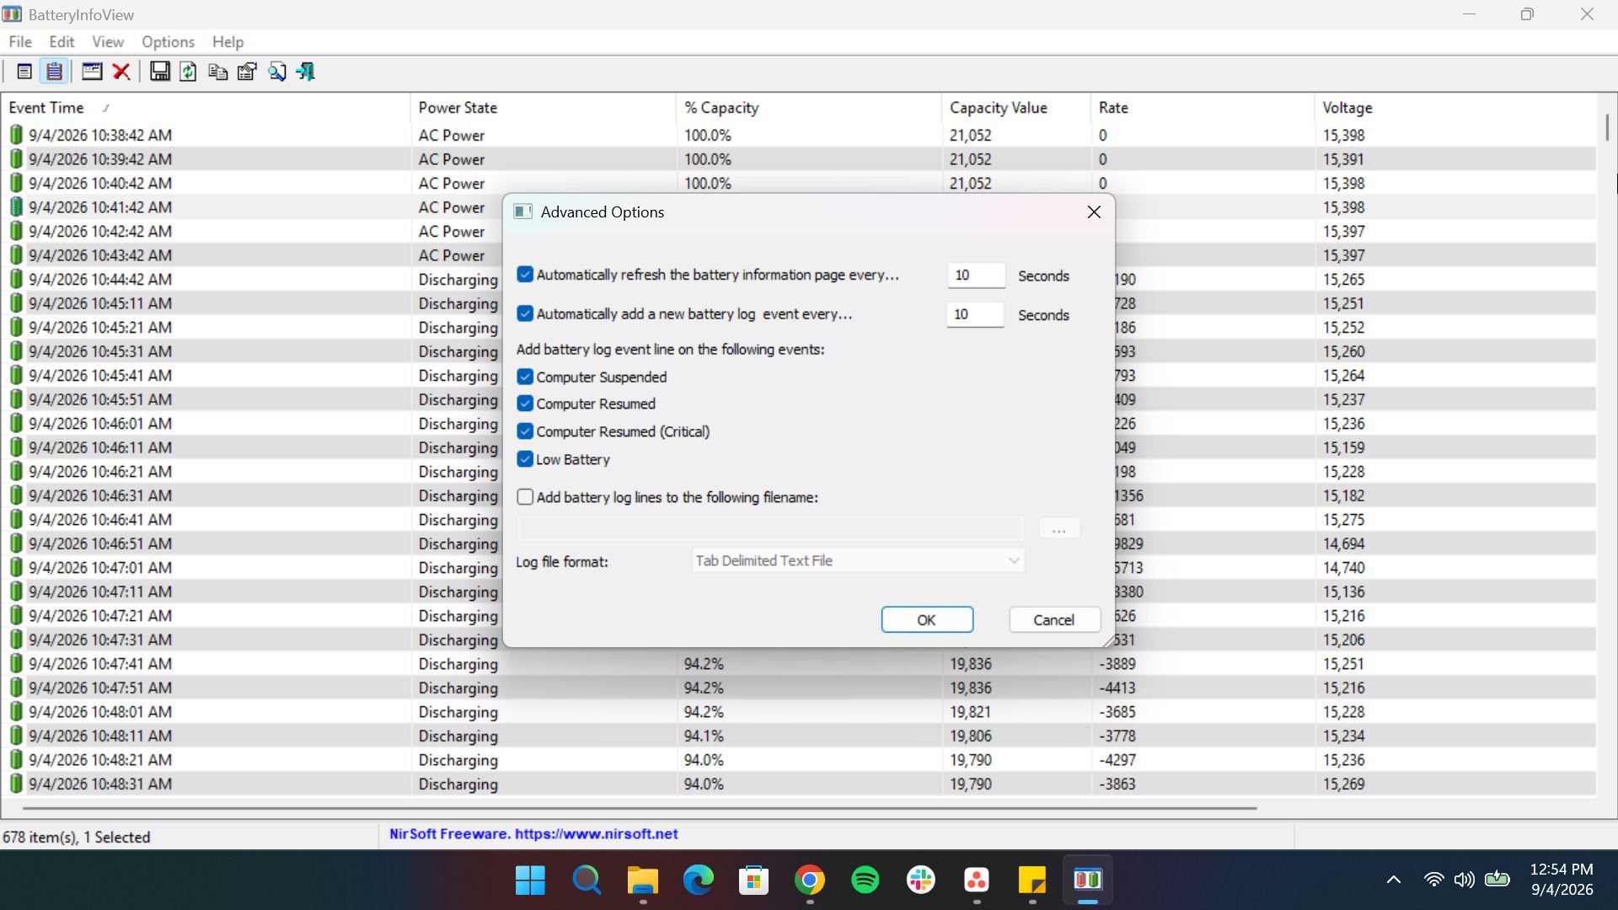The height and width of the screenshot is (910, 1618).
Task: Show hidden icons tray chevron
Action: coord(1394,880)
